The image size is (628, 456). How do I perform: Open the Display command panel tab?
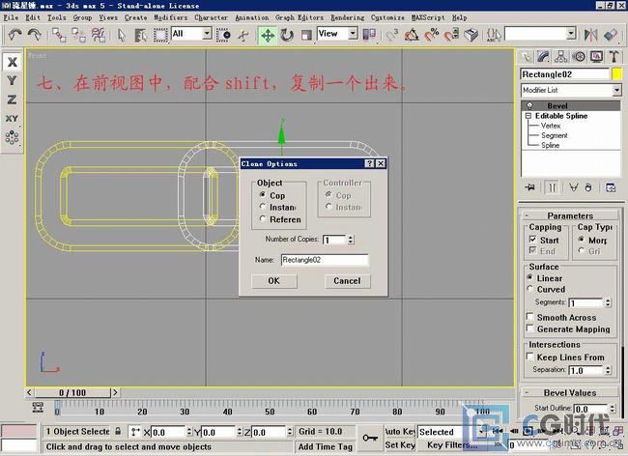pos(596,57)
